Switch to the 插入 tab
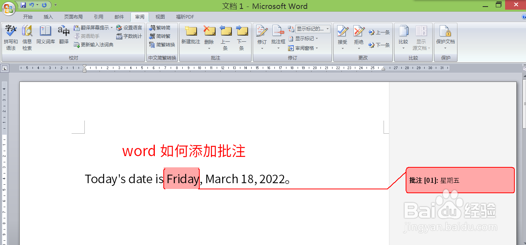526x245 pixels. pyautogui.click(x=48, y=17)
